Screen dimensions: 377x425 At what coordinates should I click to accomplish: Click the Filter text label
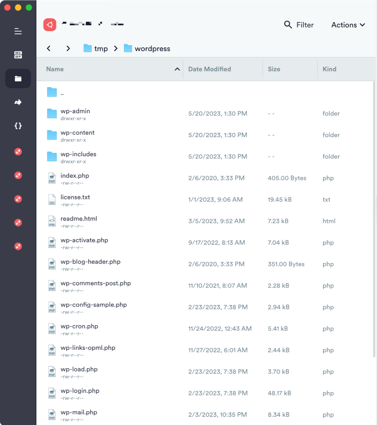(305, 25)
